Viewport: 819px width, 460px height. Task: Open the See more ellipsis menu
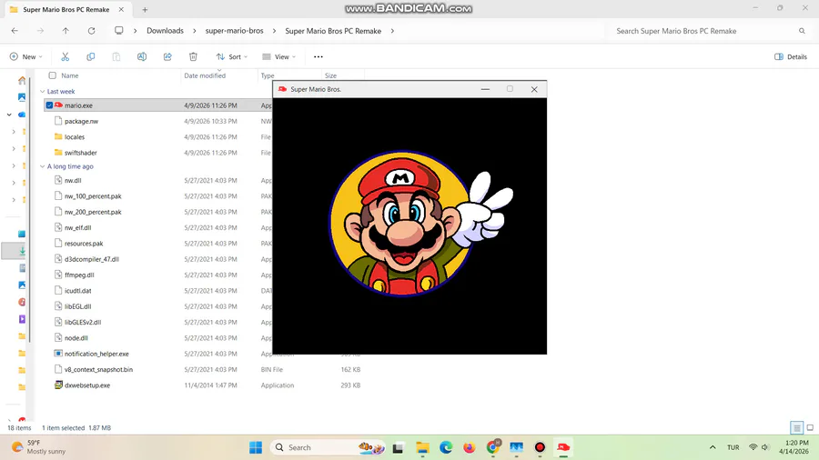318,56
